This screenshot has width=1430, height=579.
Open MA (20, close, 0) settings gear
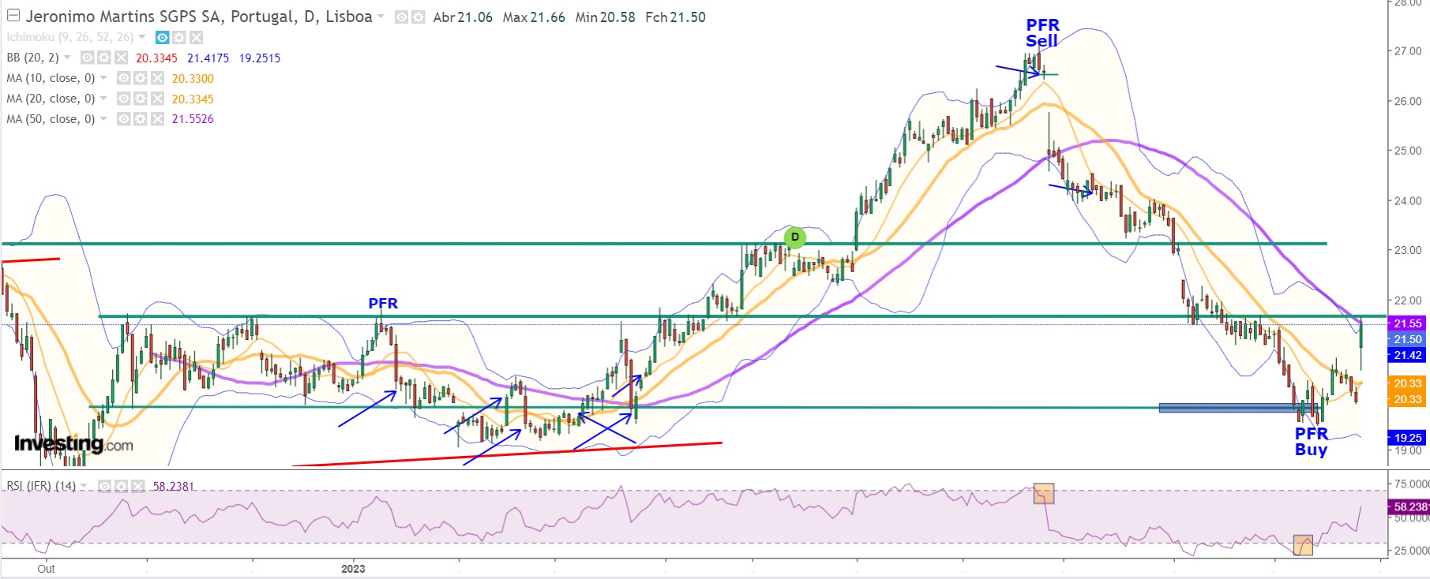click(140, 99)
